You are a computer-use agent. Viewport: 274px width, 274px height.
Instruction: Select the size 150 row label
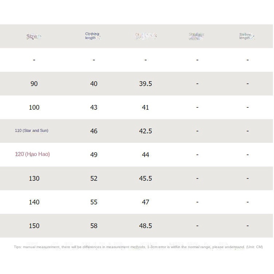click(34, 226)
